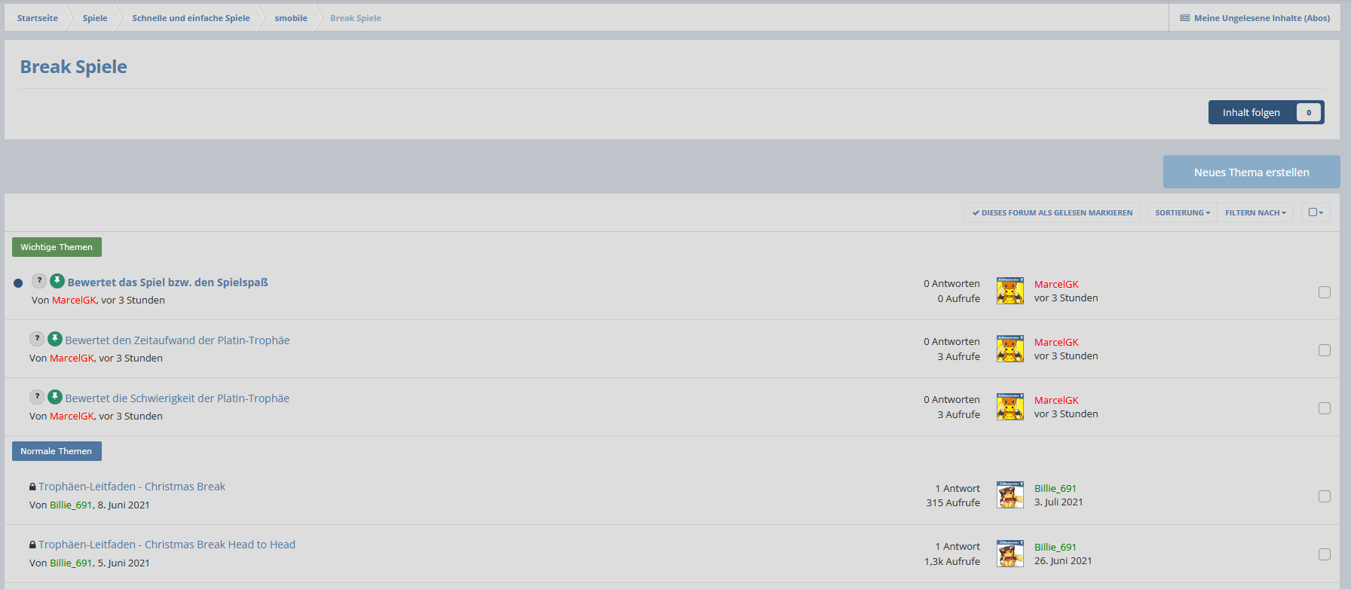
Task: Click green pin icon on Schwierigkeit topic
Action: click(x=55, y=397)
